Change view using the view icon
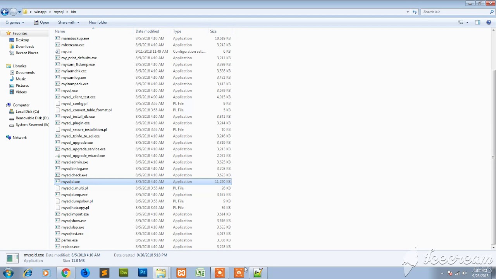This screenshot has width=496, height=279. point(460,22)
